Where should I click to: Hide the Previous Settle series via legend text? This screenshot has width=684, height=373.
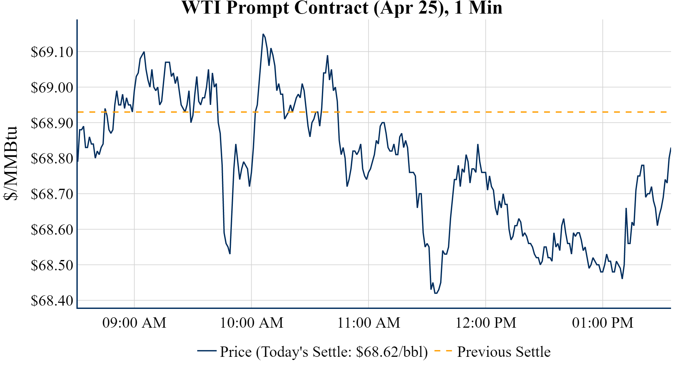click(x=504, y=352)
